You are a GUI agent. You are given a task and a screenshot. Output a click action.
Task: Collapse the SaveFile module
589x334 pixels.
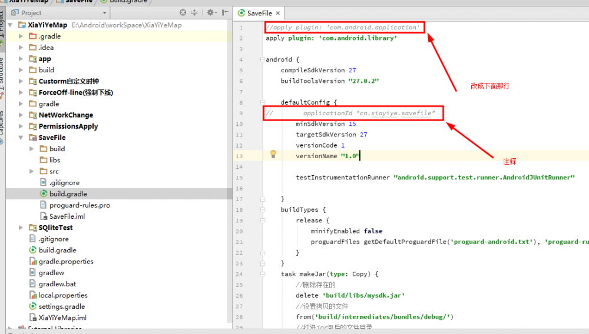point(21,138)
